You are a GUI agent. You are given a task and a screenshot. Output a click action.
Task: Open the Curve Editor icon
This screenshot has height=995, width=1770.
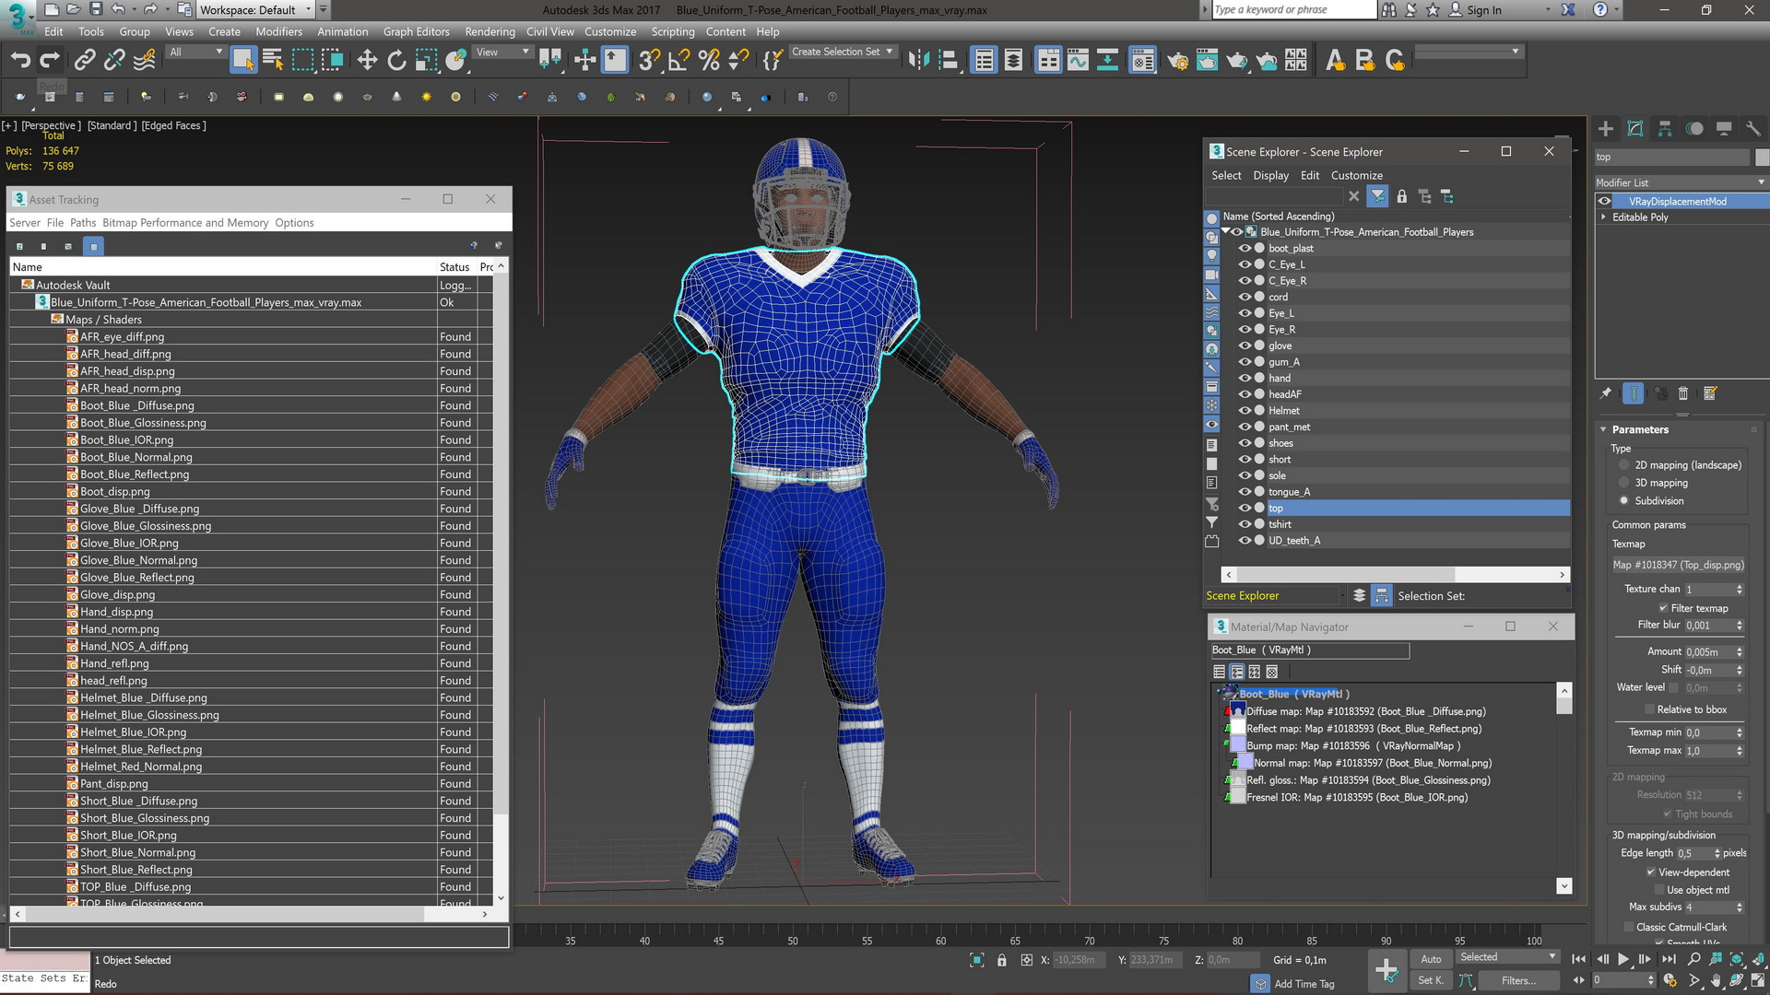(x=1078, y=61)
